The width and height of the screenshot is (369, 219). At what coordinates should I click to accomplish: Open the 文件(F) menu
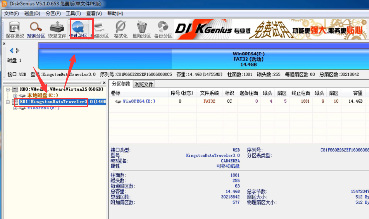pos(12,13)
